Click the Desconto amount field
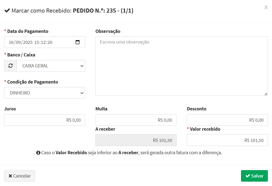272x186 pixels. (x=227, y=120)
